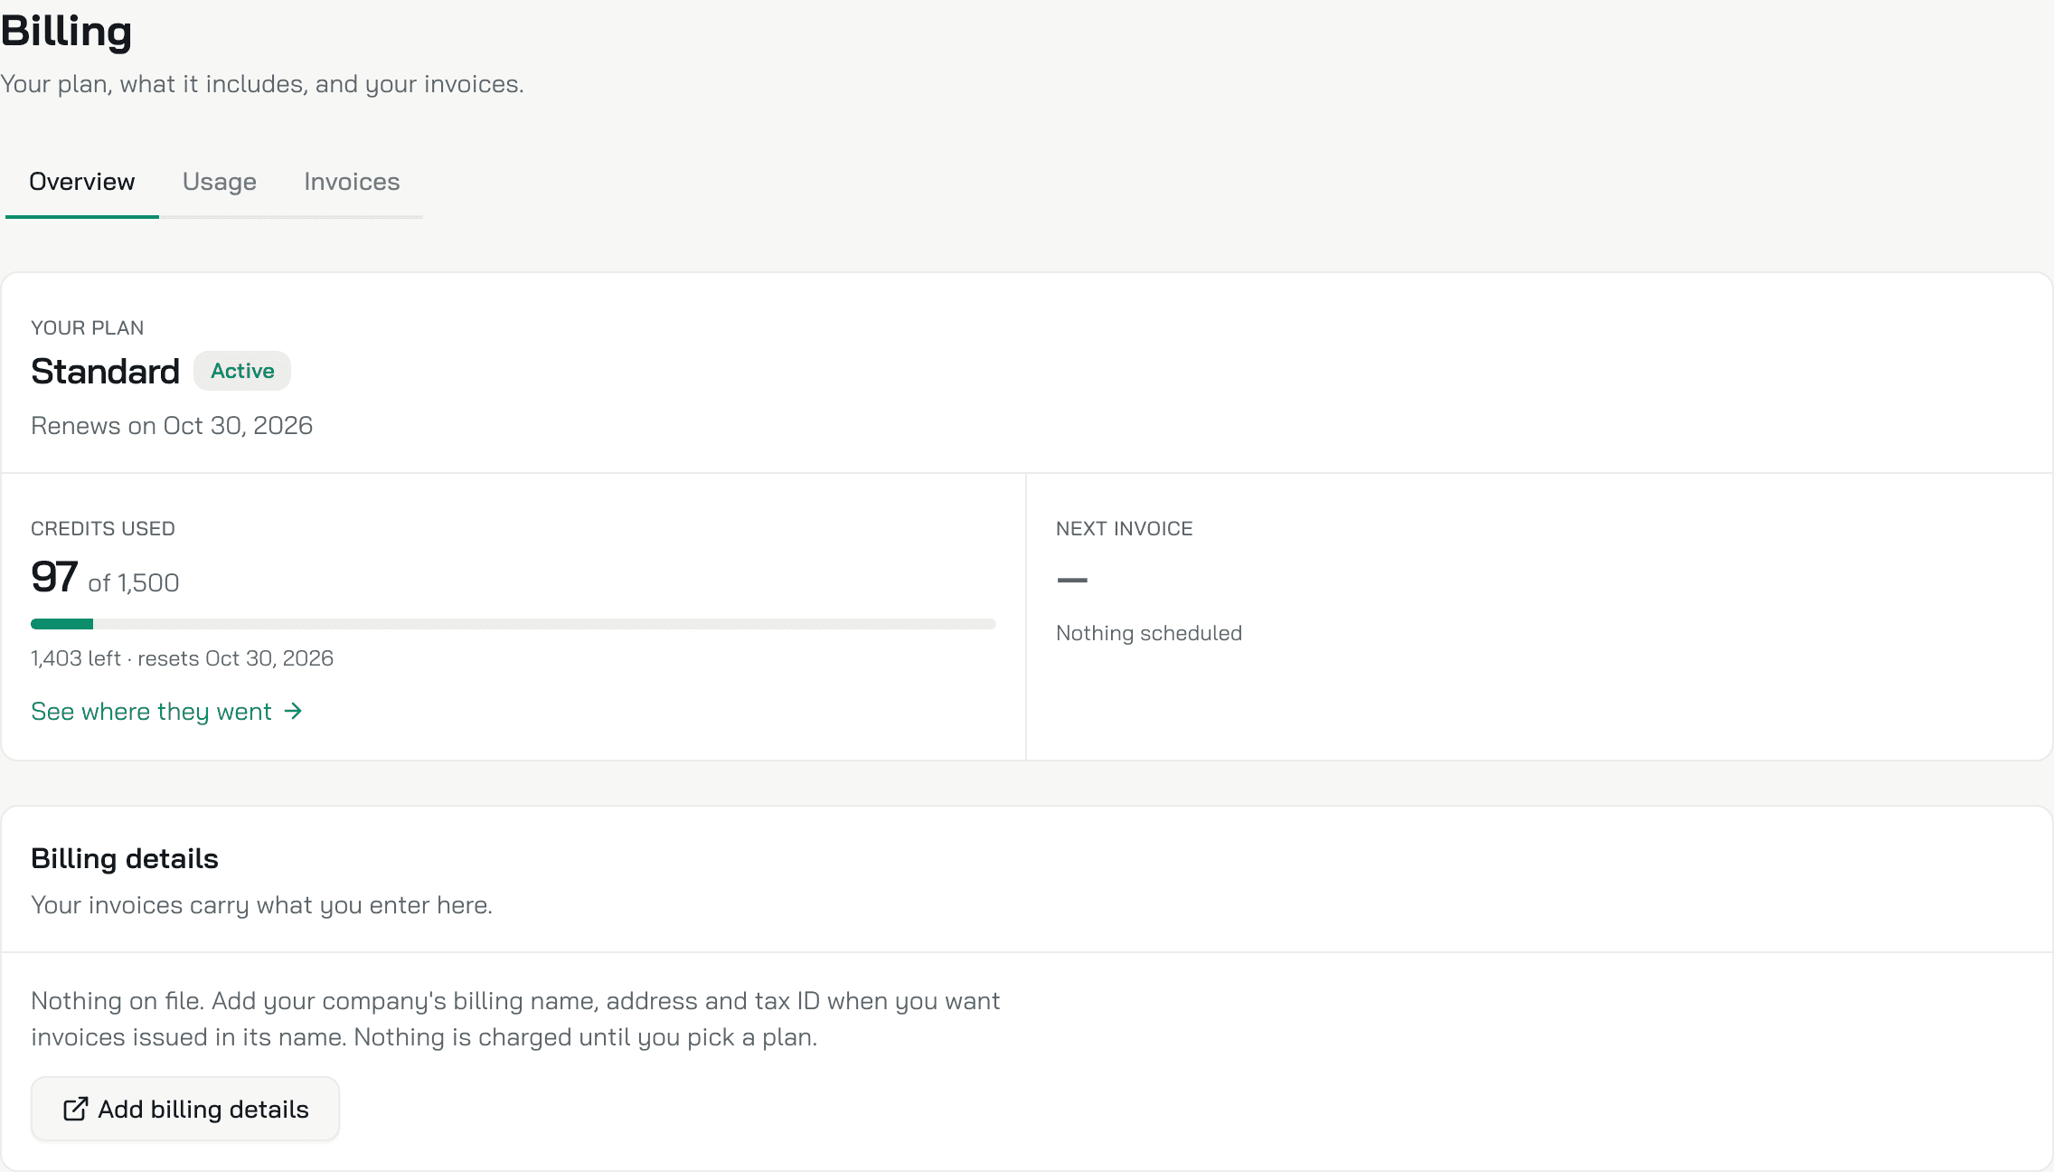Click the Add billing details button
Screen dimensions: 2054x1172
click(185, 1109)
